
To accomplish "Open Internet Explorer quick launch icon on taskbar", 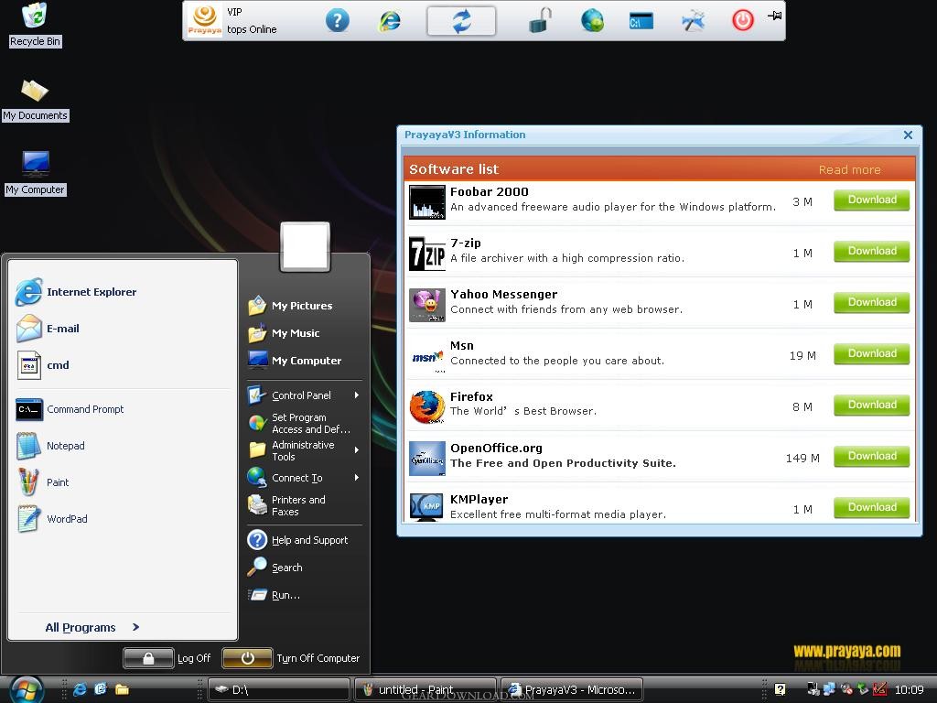I will (79, 689).
